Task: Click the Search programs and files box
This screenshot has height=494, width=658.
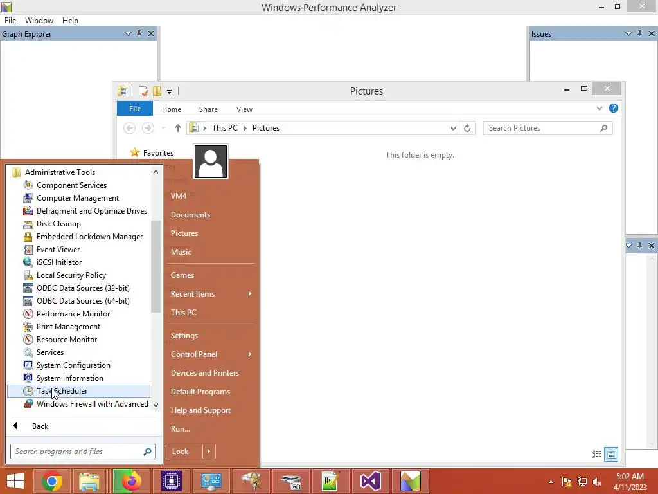Action: [83, 452]
